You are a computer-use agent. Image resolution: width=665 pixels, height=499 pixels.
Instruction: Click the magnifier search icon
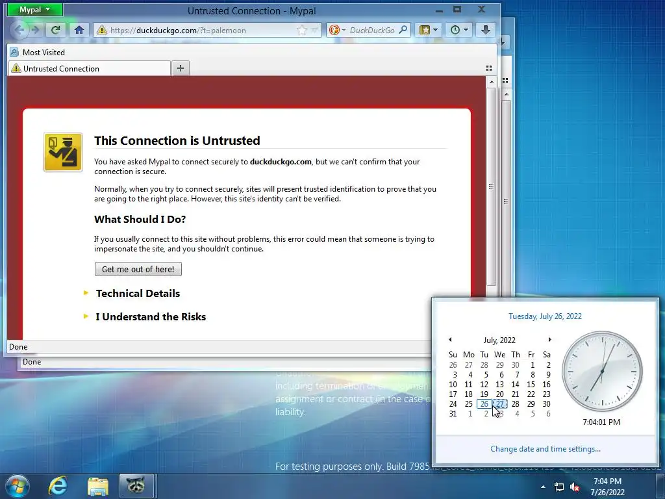point(403,30)
